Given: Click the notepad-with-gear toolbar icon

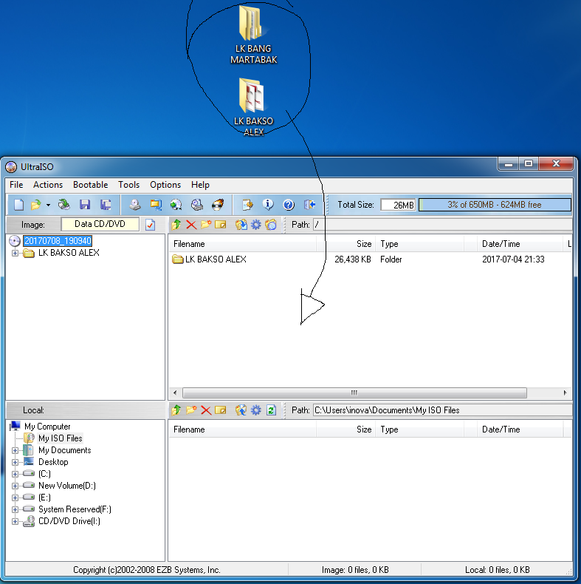Looking at the screenshot, I should [x=247, y=205].
